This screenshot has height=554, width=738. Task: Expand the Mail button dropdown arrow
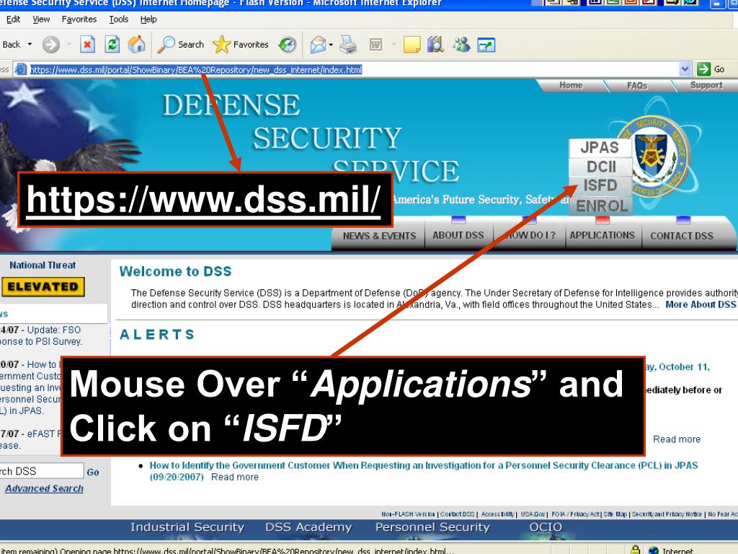(x=331, y=45)
